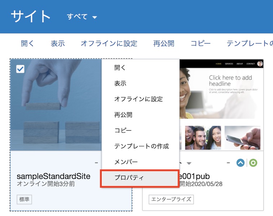Select オフラインに設定 in the context menu

point(138,99)
